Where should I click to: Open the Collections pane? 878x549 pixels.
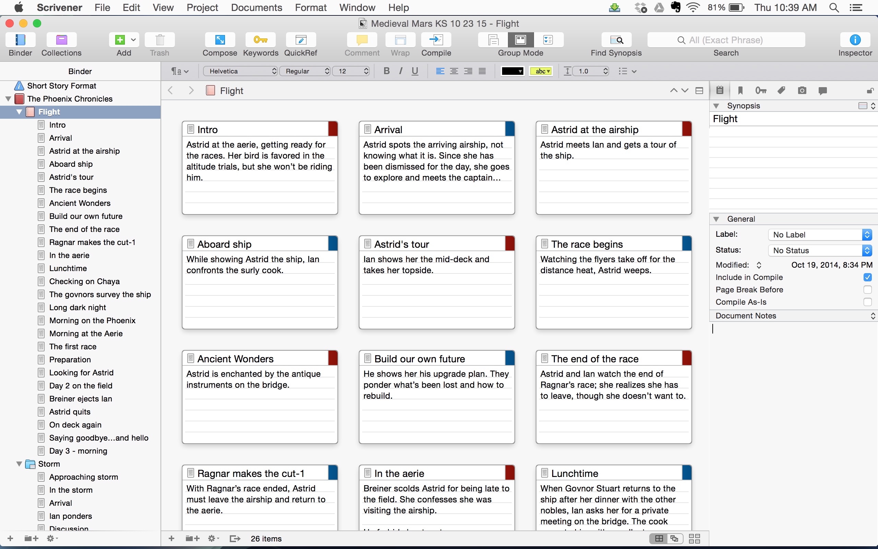pos(61,40)
